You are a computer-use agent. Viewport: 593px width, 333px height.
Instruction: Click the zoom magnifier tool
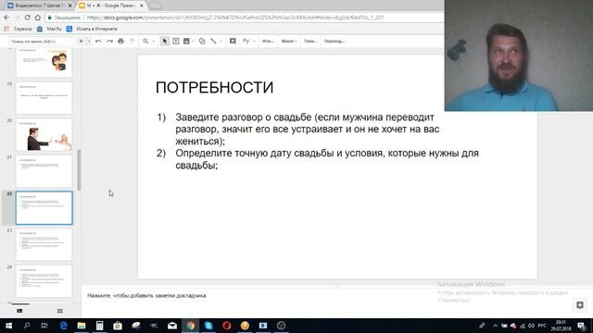point(145,41)
